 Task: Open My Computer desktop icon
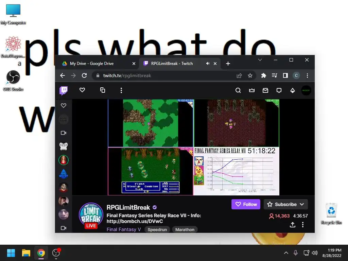tap(13, 14)
